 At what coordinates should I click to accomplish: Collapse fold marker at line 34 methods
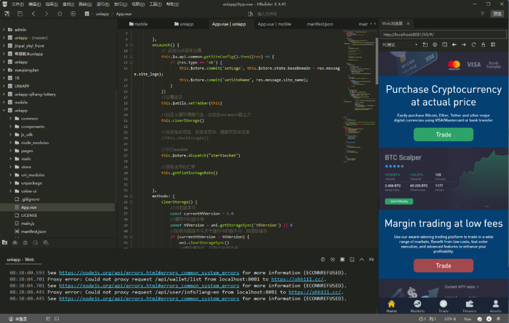point(132,196)
